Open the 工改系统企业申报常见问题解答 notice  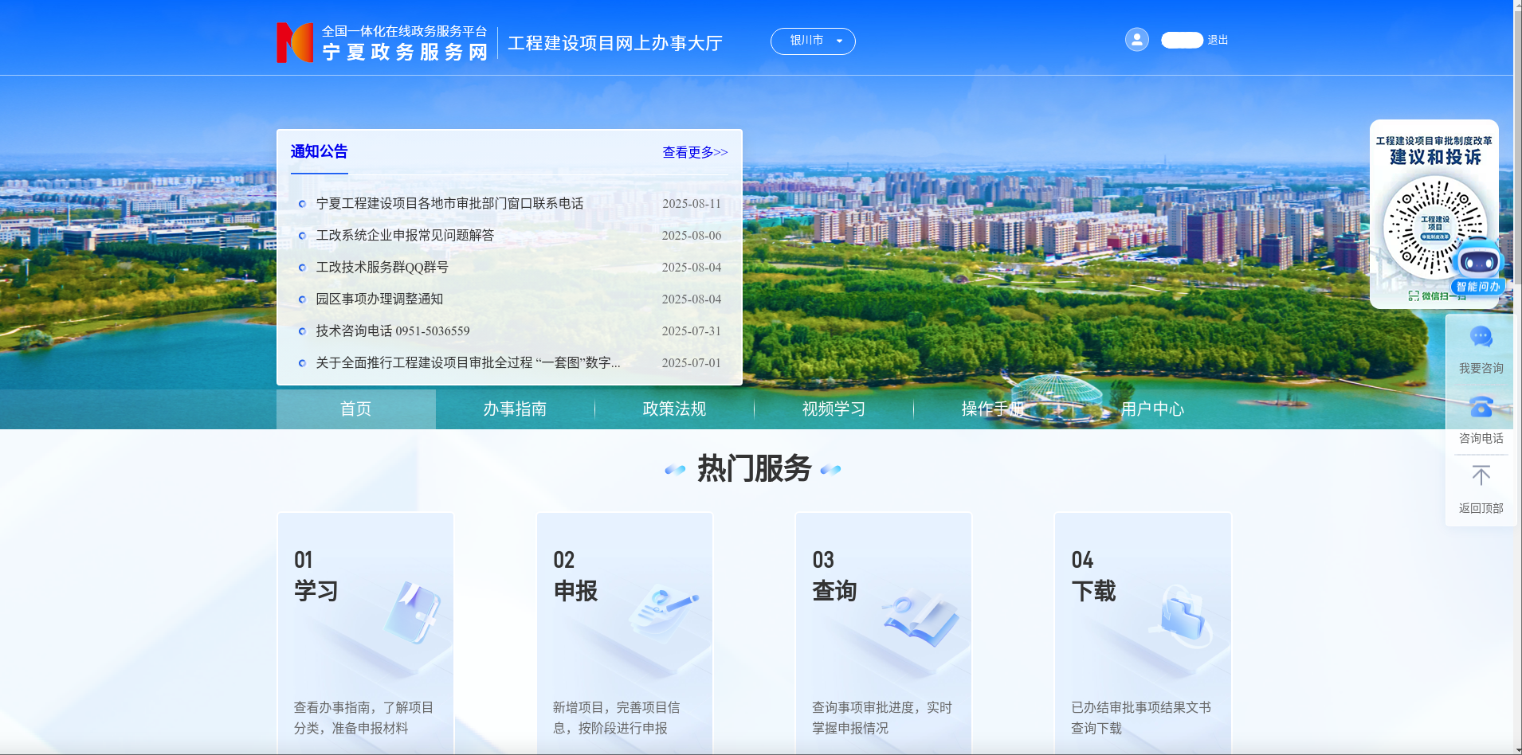click(405, 235)
